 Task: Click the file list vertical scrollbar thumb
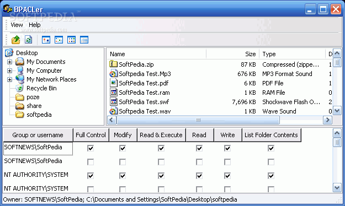pos(337,62)
